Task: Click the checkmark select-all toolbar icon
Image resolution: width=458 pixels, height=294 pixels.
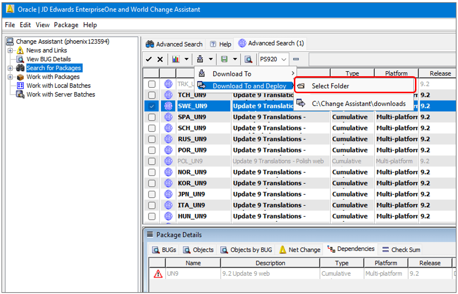Action: pyautogui.click(x=149, y=59)
